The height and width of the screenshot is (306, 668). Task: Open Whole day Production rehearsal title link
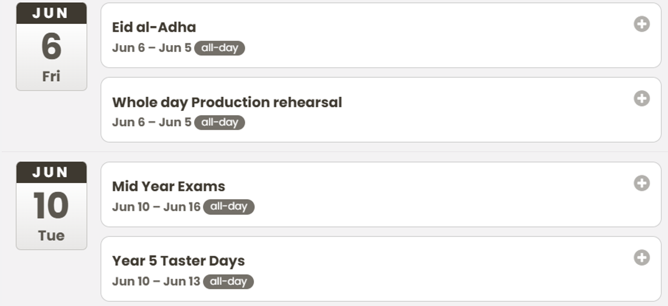[227, 102]
